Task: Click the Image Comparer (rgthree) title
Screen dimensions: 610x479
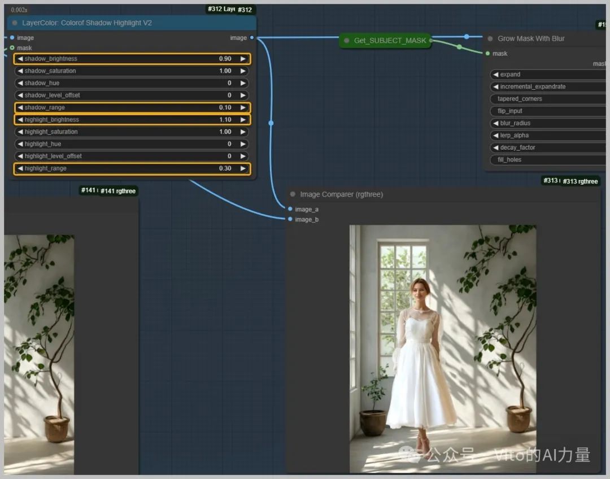Action: point(342,194)
